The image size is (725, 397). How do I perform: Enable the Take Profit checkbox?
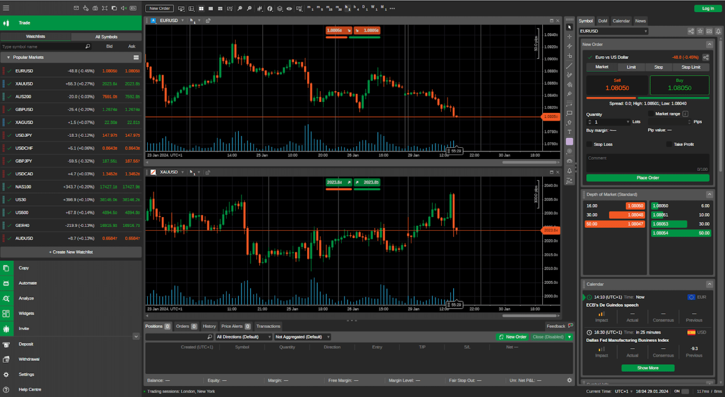[x=669, y=144]
